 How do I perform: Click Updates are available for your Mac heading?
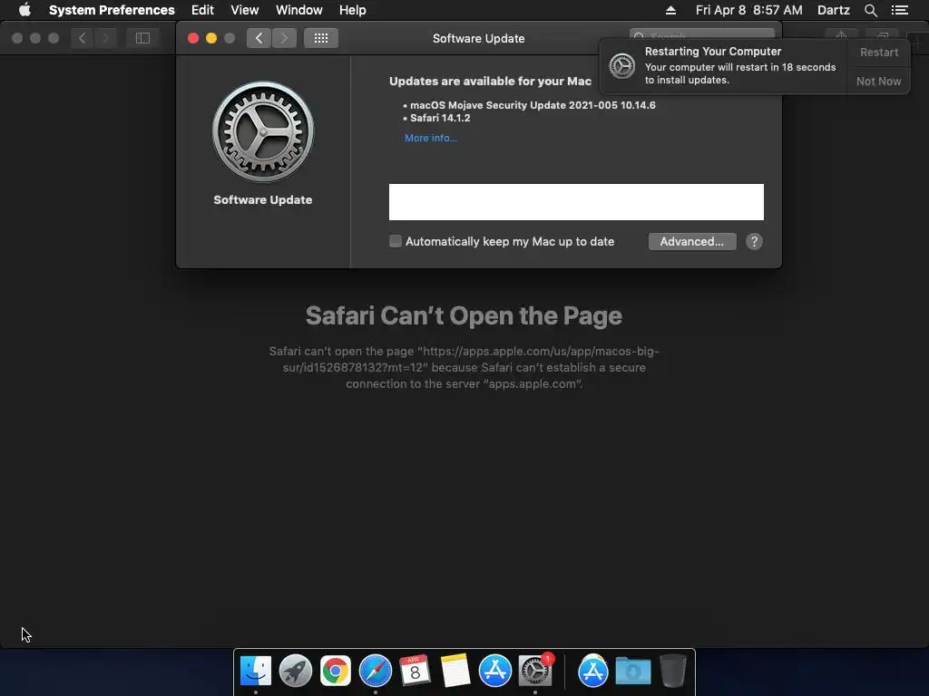tap(490, 81)
